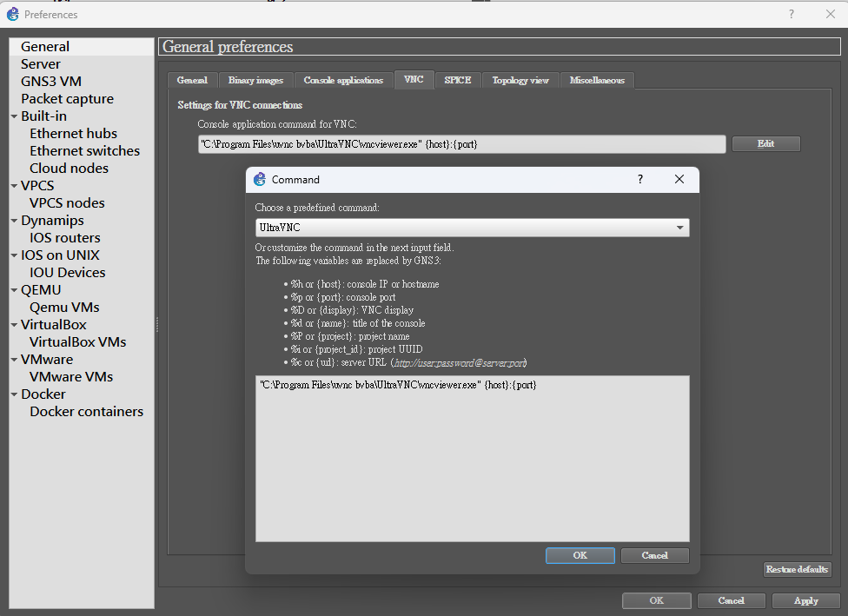Screen dimensions: 848x616
Task: Select Built-in in the tree
Action: (x=43, y=116)
